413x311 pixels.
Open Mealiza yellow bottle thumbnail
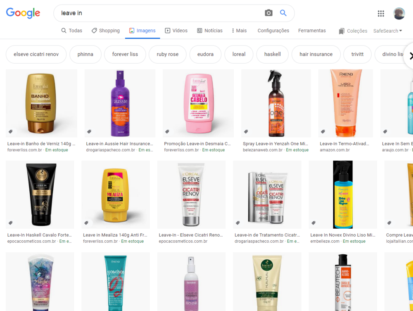click(116, 195)
